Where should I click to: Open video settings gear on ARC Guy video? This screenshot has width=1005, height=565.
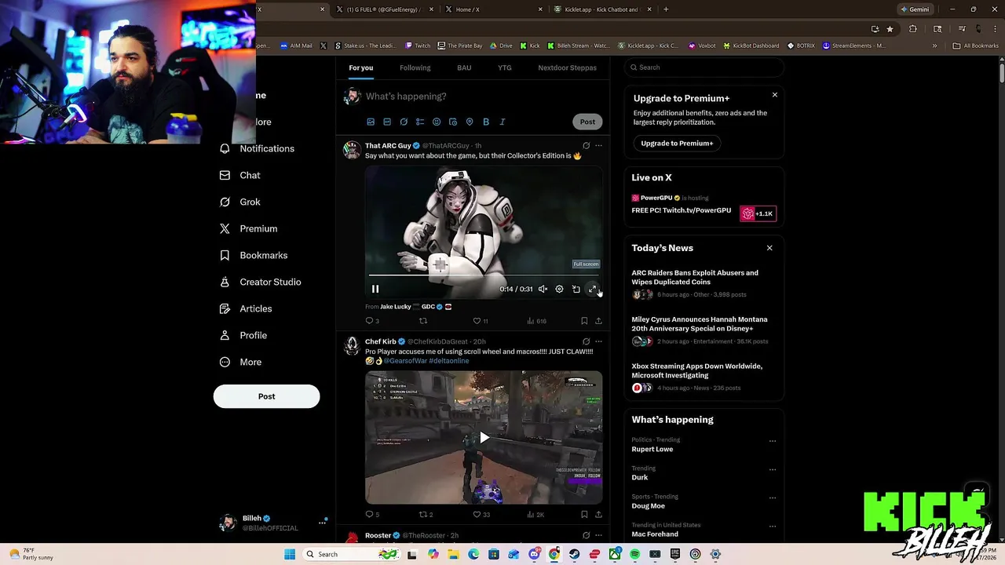coord(559,289)
